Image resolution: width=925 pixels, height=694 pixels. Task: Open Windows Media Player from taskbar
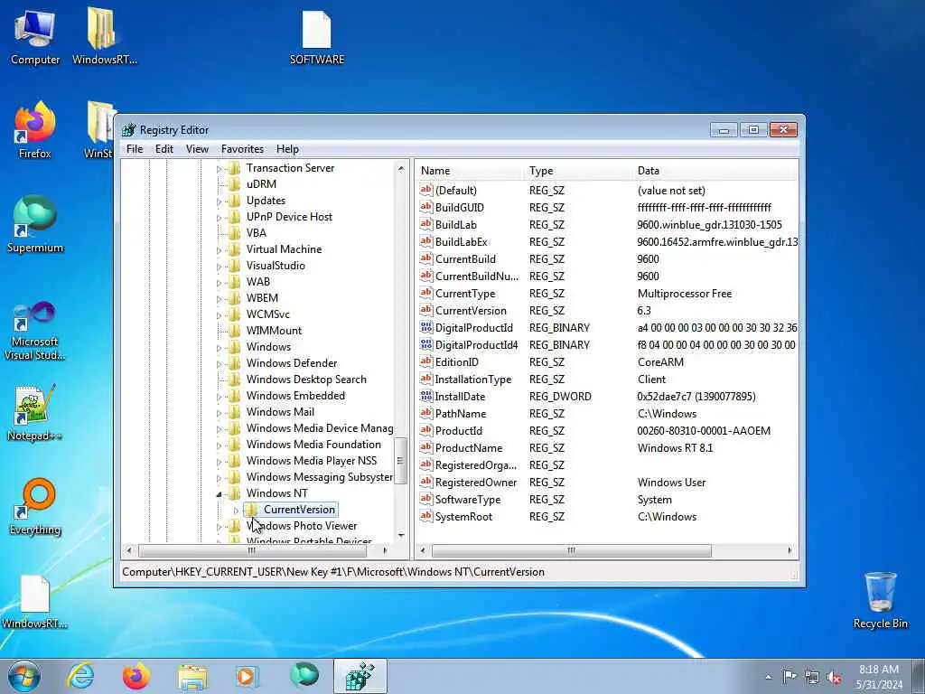click(x=248, y=676)
